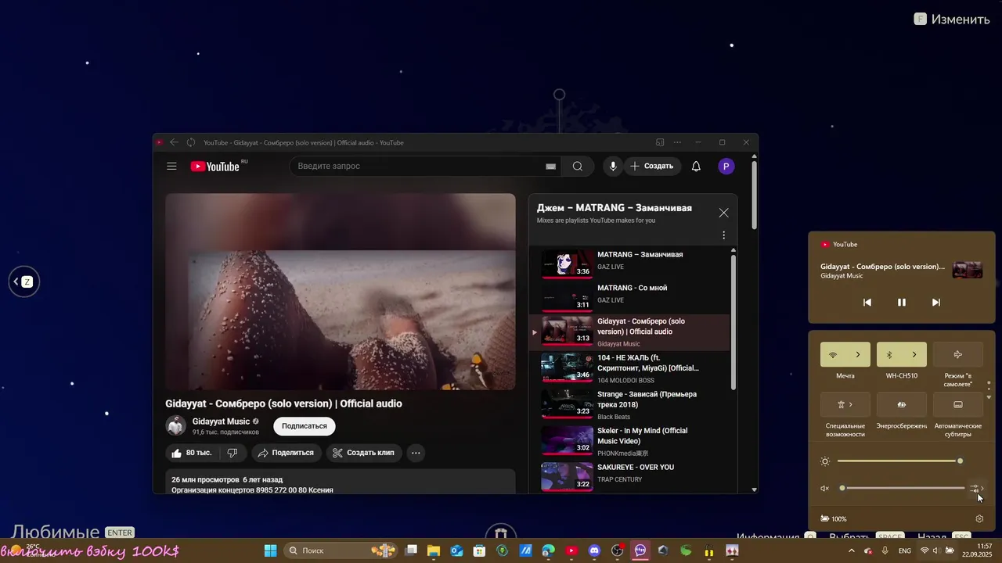
Task: Play SAKUREYE - OVER YOU playlist entry
Action: click(629, 476)
